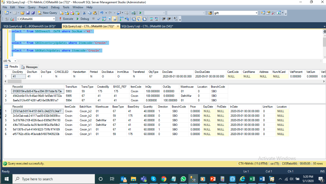Click the tools wrench and hammer icon

coord(273,13)
